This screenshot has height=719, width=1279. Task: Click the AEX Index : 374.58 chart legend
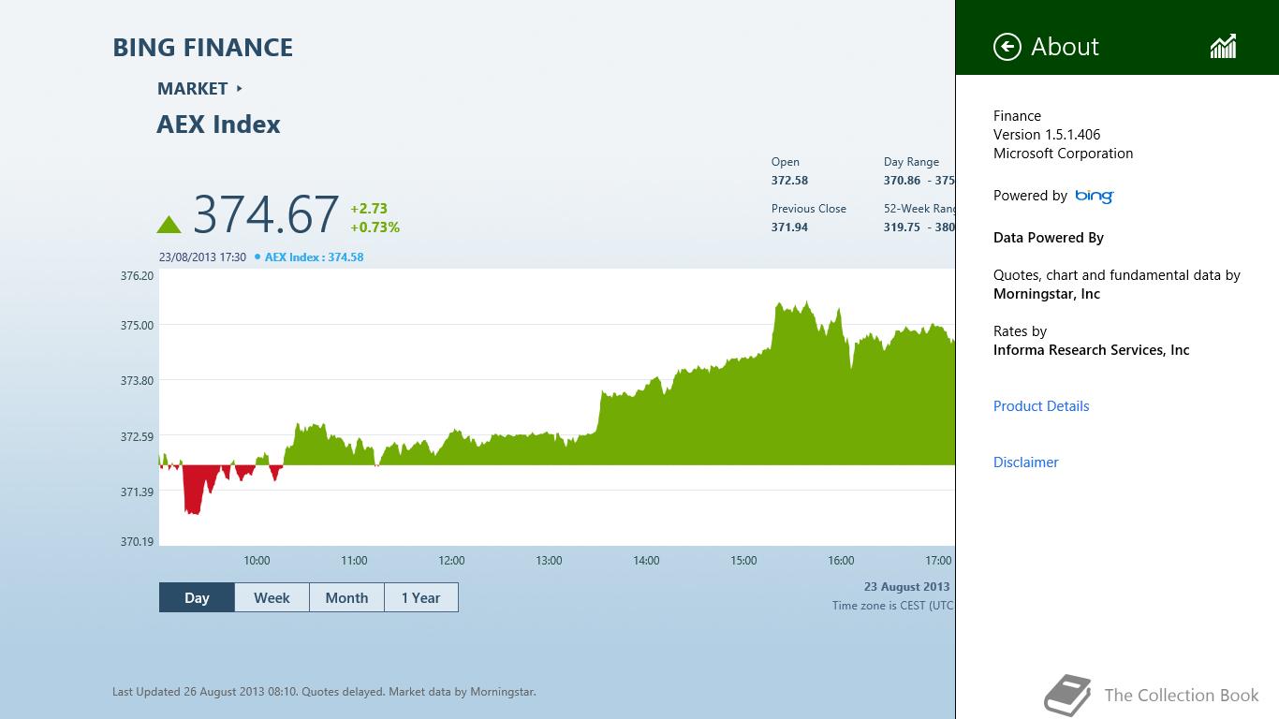coord(314,257)
